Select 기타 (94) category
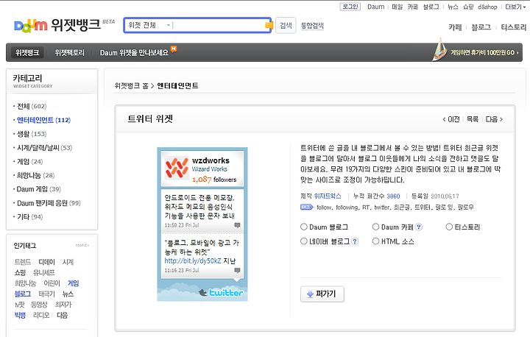The height and width of the screenshot is (337, 530). click(x=29, y=217)
